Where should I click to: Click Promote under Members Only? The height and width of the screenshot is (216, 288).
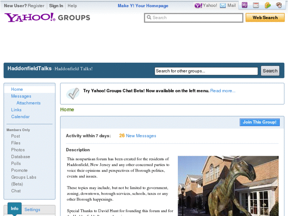19,170
